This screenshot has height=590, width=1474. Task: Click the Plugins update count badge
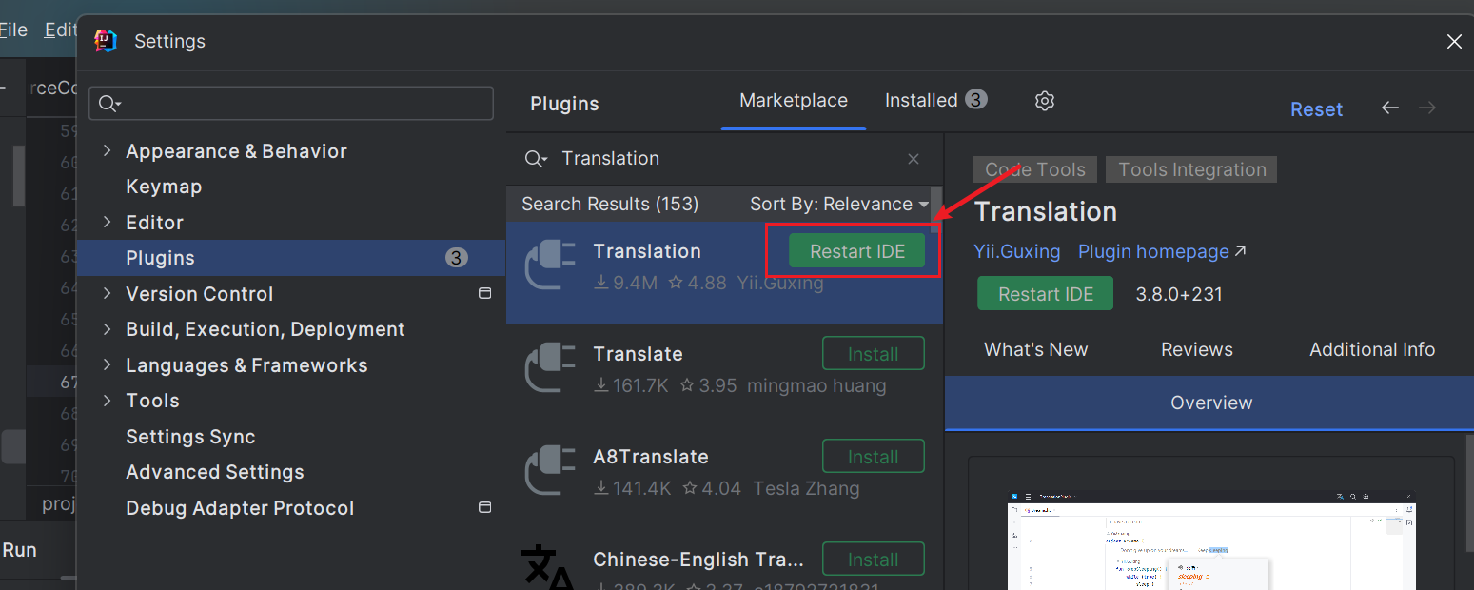point(457,258)
